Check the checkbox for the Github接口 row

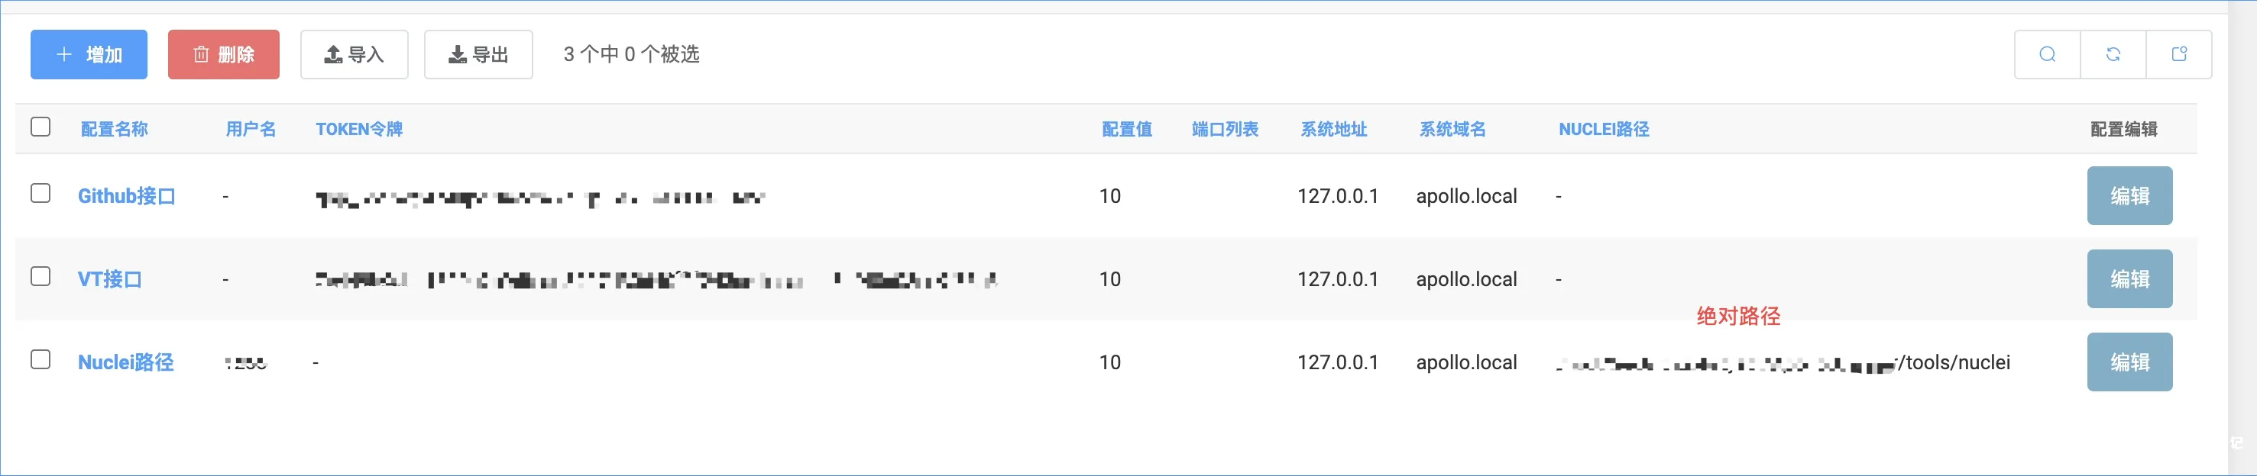[40, 195]
